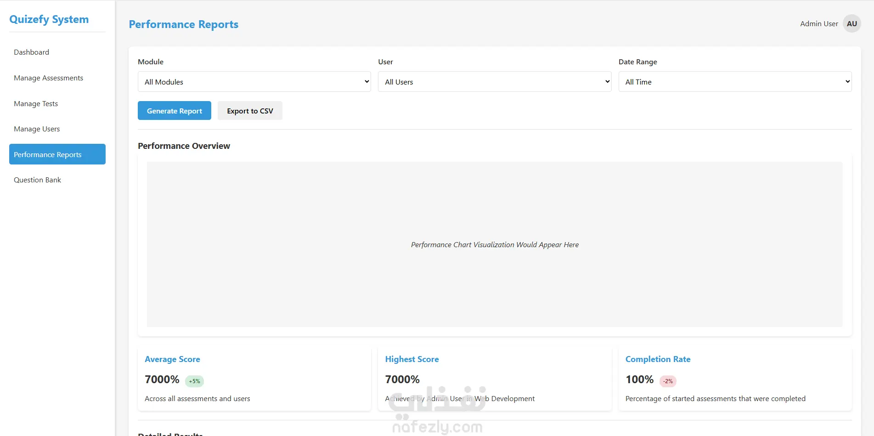Viewport: 874px width, 436px height.
Task: Click the -2% completion rate badge
Action: click(x=668, y=381)
